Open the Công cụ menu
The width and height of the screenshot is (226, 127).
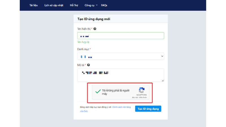pos(90,5)
